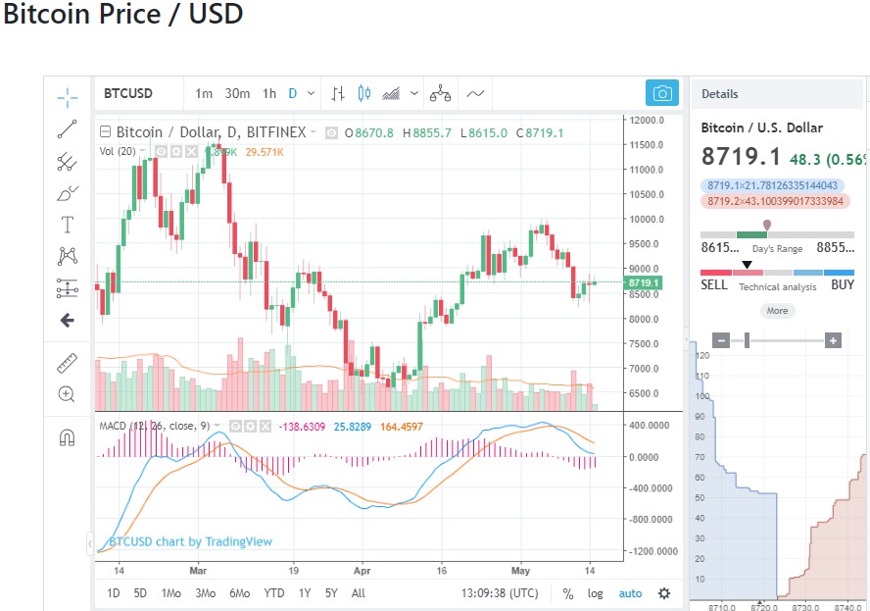Select the XABCD pattern tool
Screen dimensions: 870x611
tap(67, 255)
